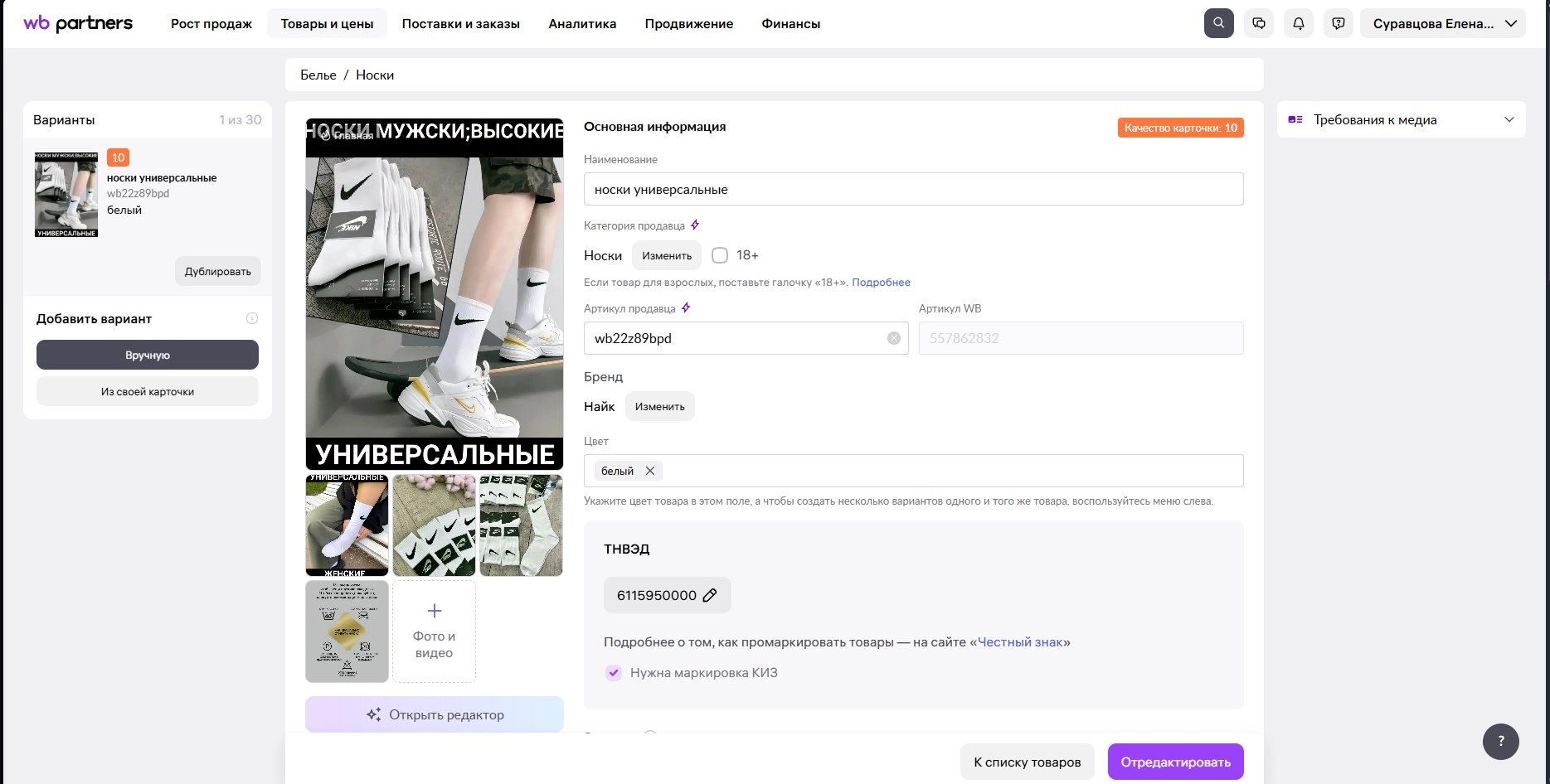Open the Аналитика menu
This screenshot has height=784, width=1550.
tap(582, 24)
